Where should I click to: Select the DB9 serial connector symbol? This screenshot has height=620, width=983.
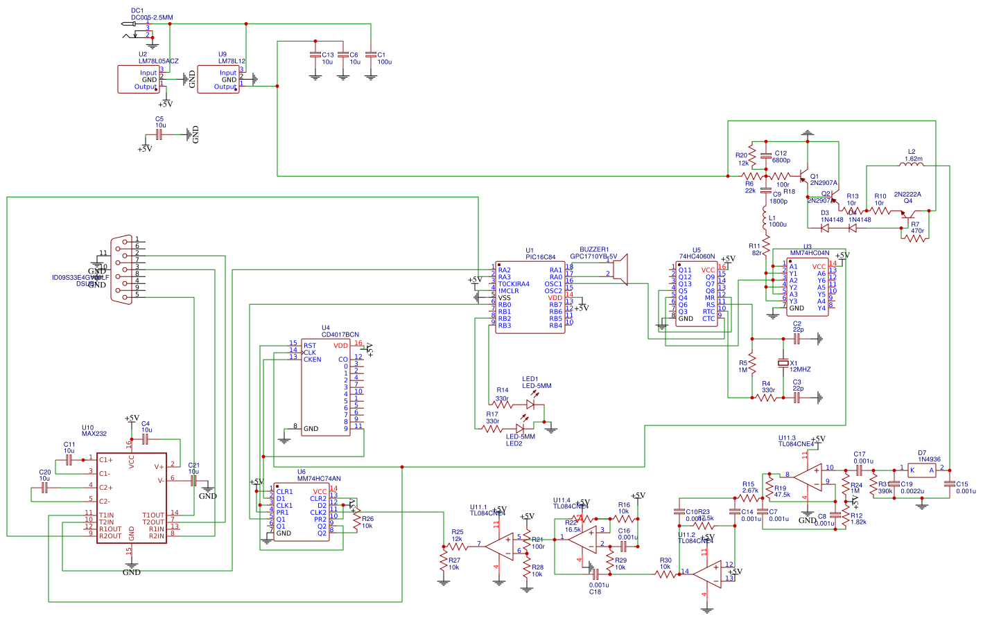(121, 269)
